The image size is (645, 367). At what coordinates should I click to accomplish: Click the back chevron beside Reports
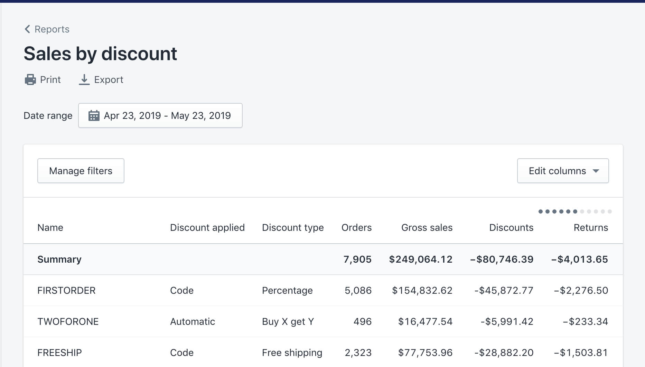pos(27,29)
